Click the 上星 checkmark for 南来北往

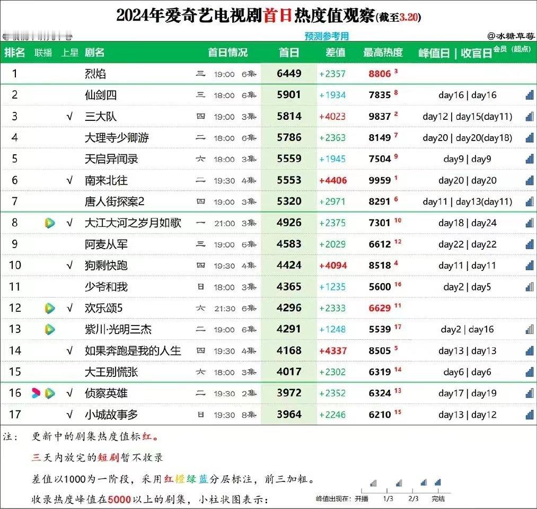point(69,180)
